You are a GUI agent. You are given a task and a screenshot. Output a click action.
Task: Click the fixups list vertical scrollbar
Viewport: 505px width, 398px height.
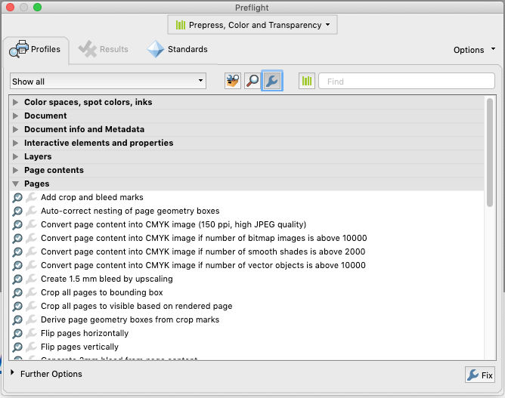point(490,153)
